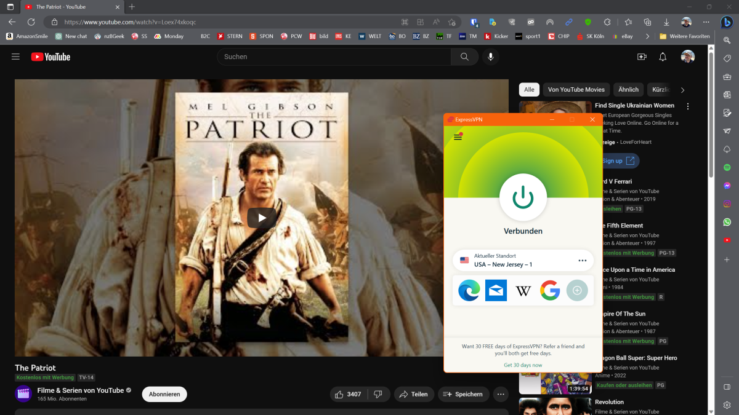
Task: Open YouTube in the Edge sidebar
Action: point(727,240)
